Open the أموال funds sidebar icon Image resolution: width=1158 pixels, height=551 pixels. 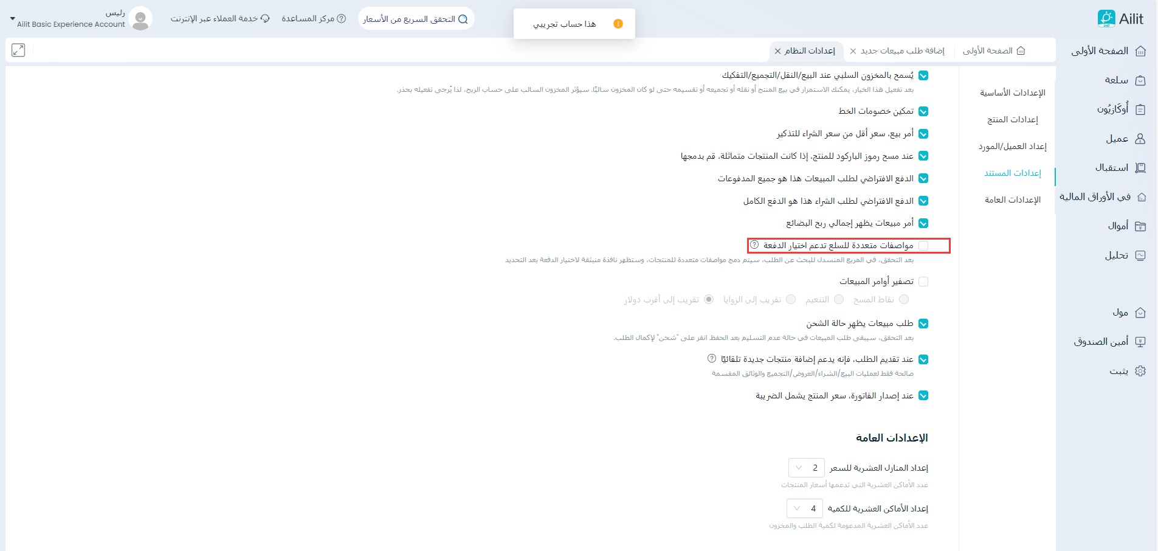pyautogui.click(x=1140, y=226)
